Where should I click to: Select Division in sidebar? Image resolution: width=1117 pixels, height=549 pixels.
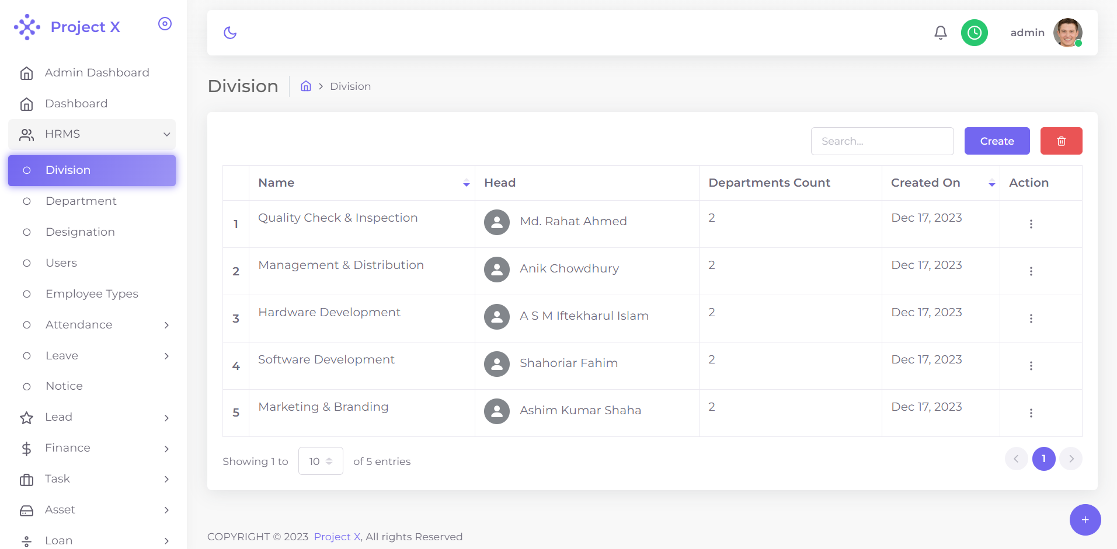point(92,170)
